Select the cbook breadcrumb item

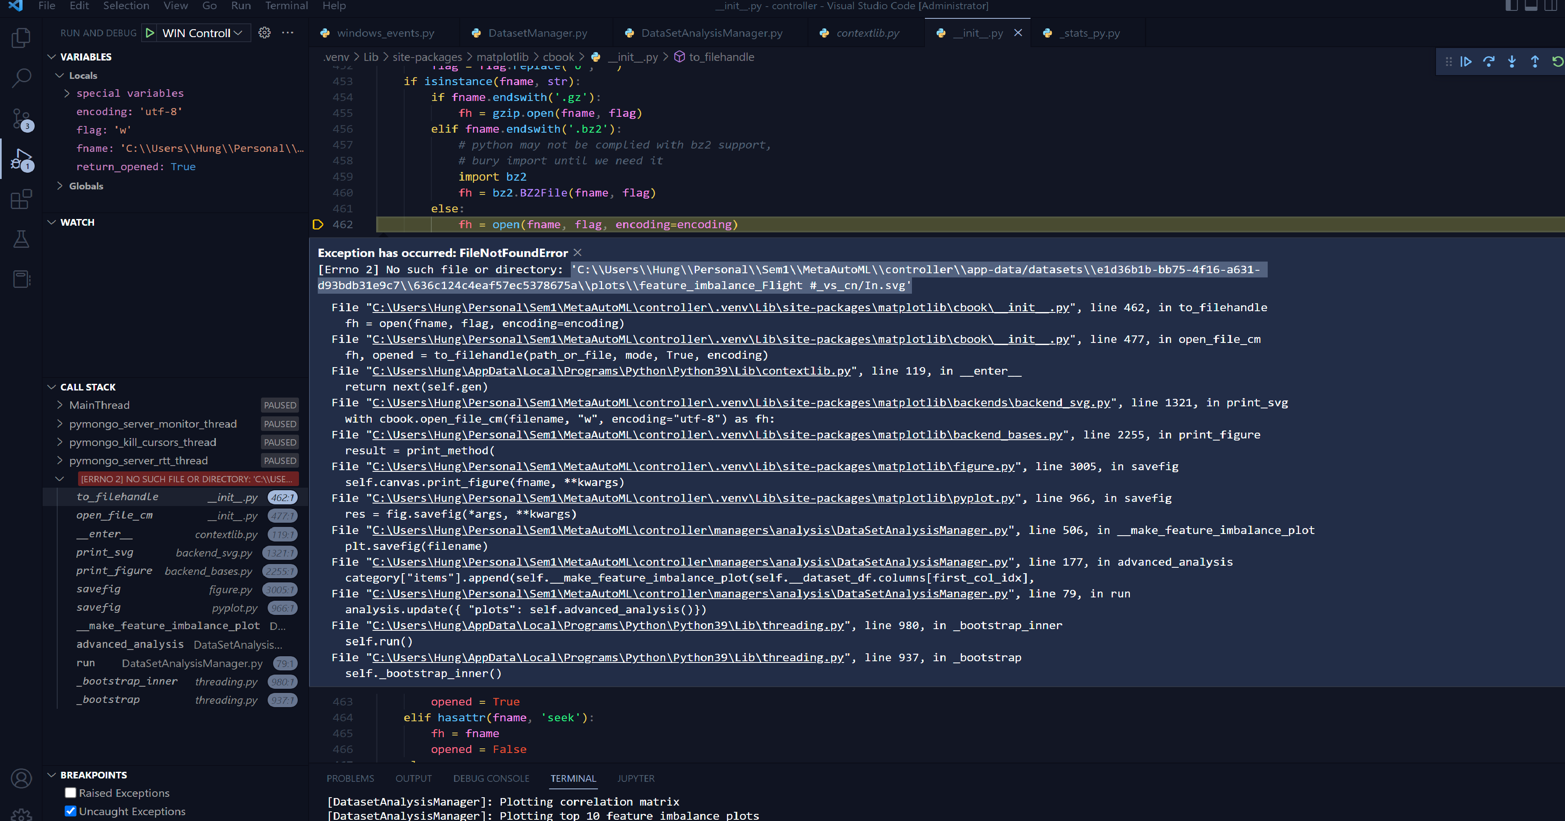click(558, 56)
